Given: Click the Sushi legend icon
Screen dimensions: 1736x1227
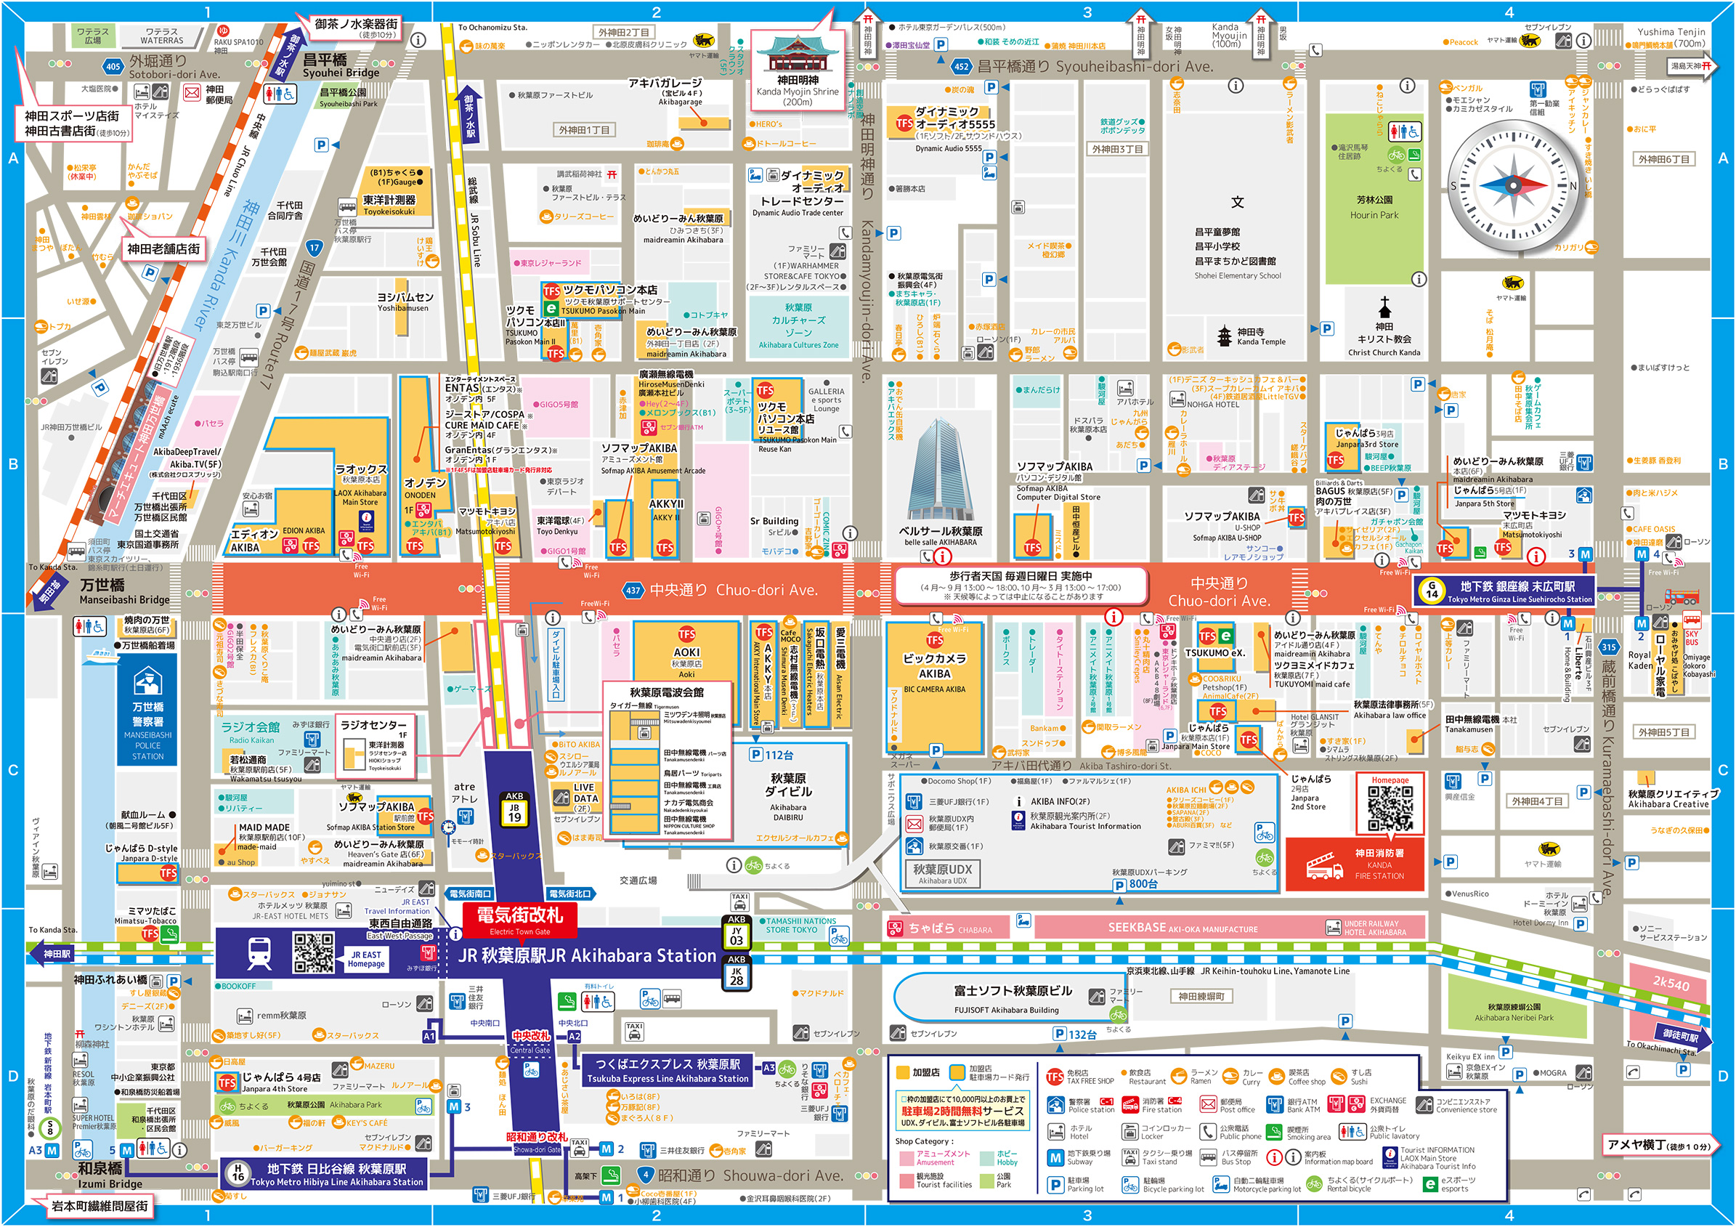Looking at the screenshot, I should click(x=1339, y=1077).
